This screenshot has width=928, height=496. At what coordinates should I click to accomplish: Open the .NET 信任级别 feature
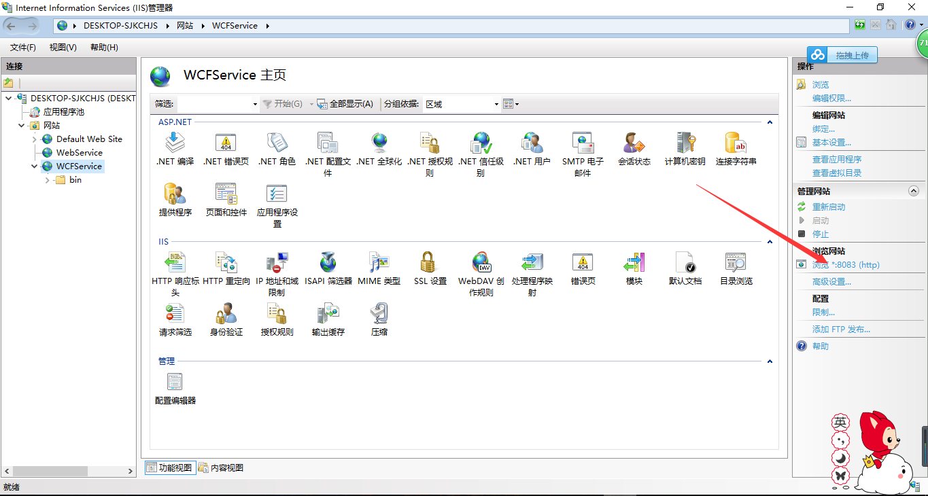click(481, 154)
